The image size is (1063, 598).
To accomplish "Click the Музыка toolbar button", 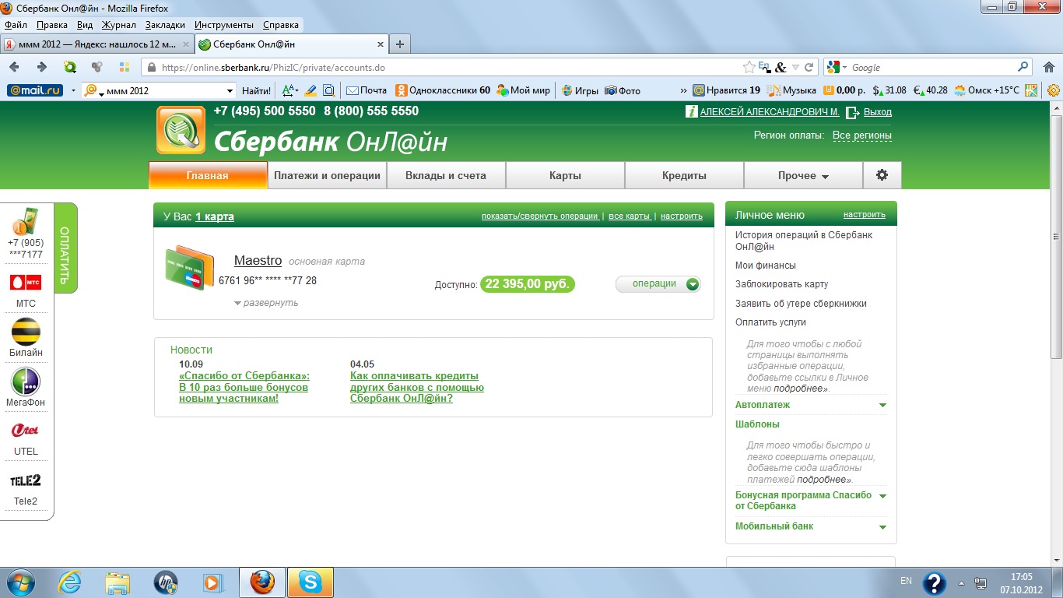I will (x=791, y=90).
